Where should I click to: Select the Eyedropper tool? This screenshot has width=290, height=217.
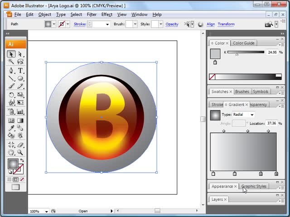pyautogui.click(x=11, y=127)
